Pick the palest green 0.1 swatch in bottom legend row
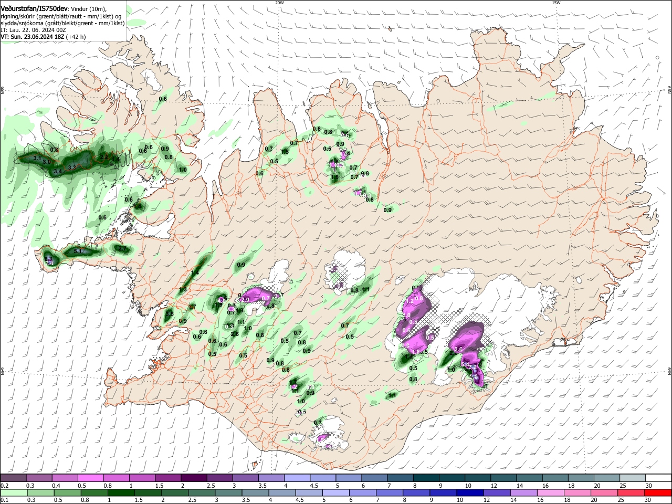Image resolution: width=672 pixels, height=504 pixels. click(x=14, y=492)
